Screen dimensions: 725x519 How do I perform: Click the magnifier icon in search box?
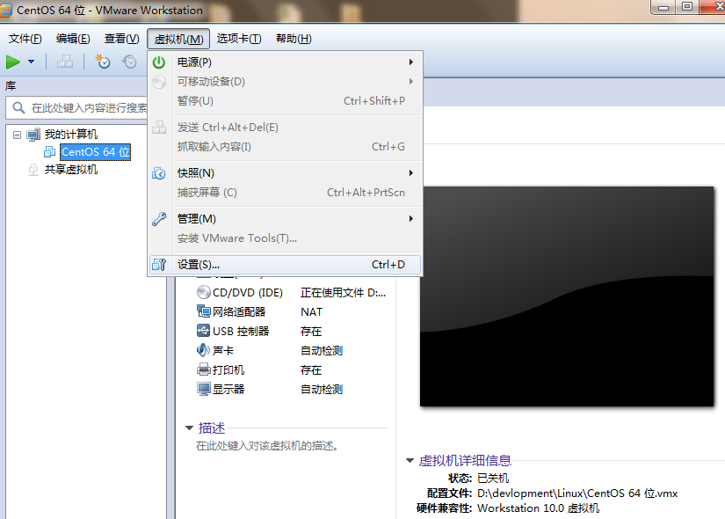[x=18, y=107]
